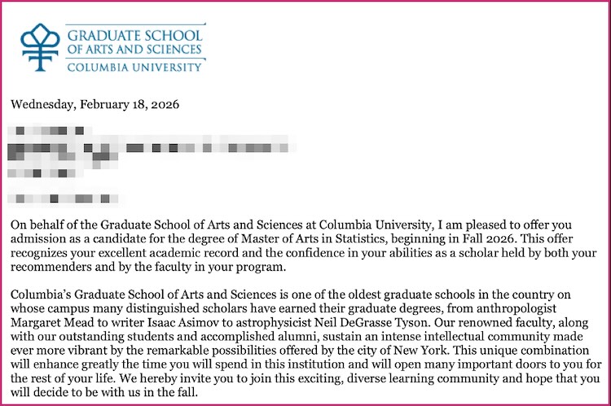611x406 pixels.
Task: Click the date Wednesday, February 18, 2026
Action: tap(94, 105)
